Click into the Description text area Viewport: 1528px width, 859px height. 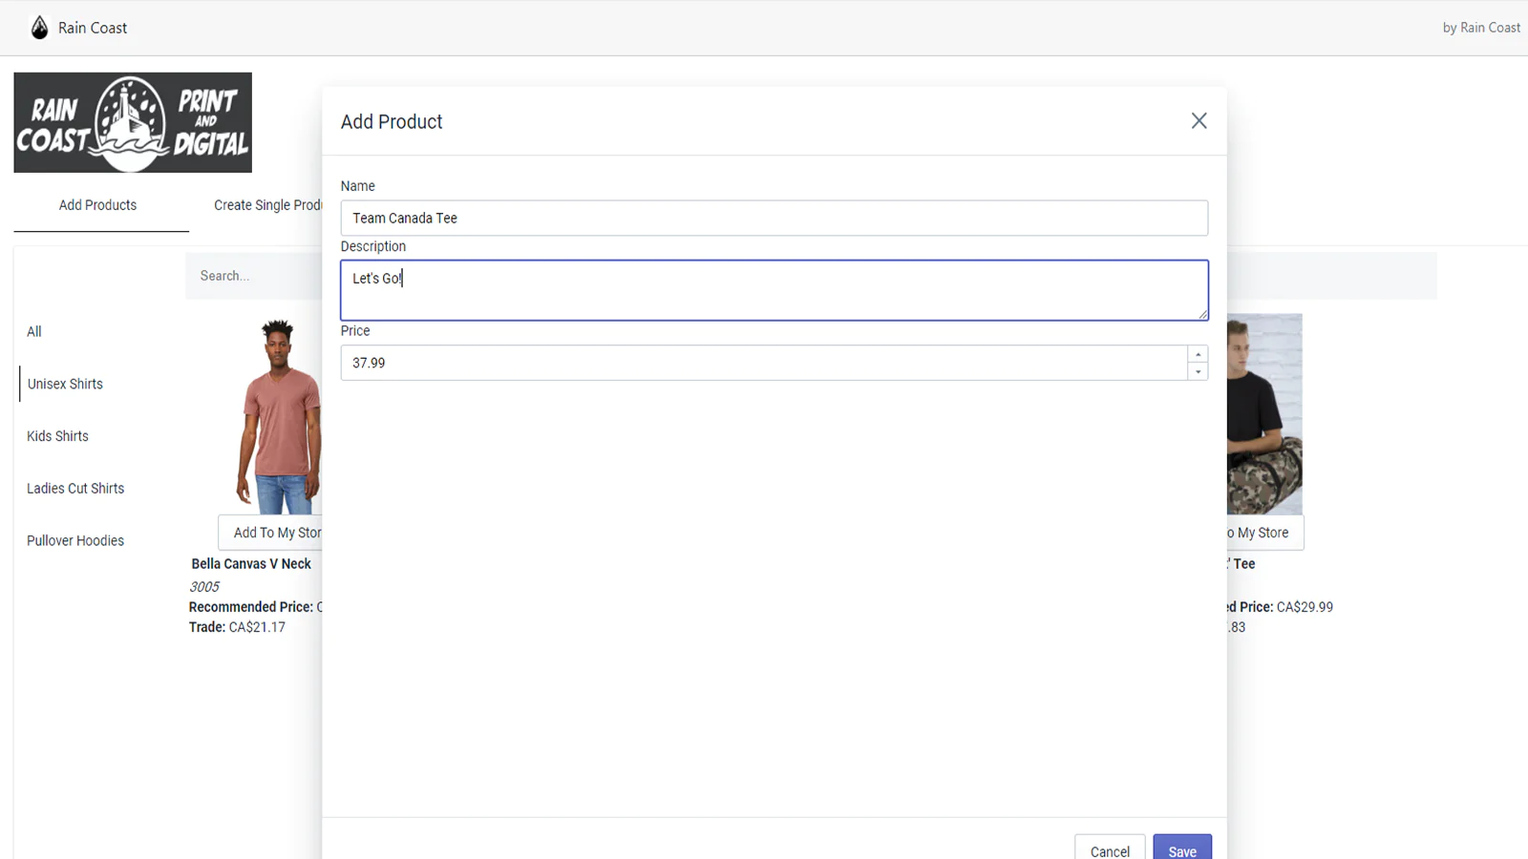tap(774, 290)
